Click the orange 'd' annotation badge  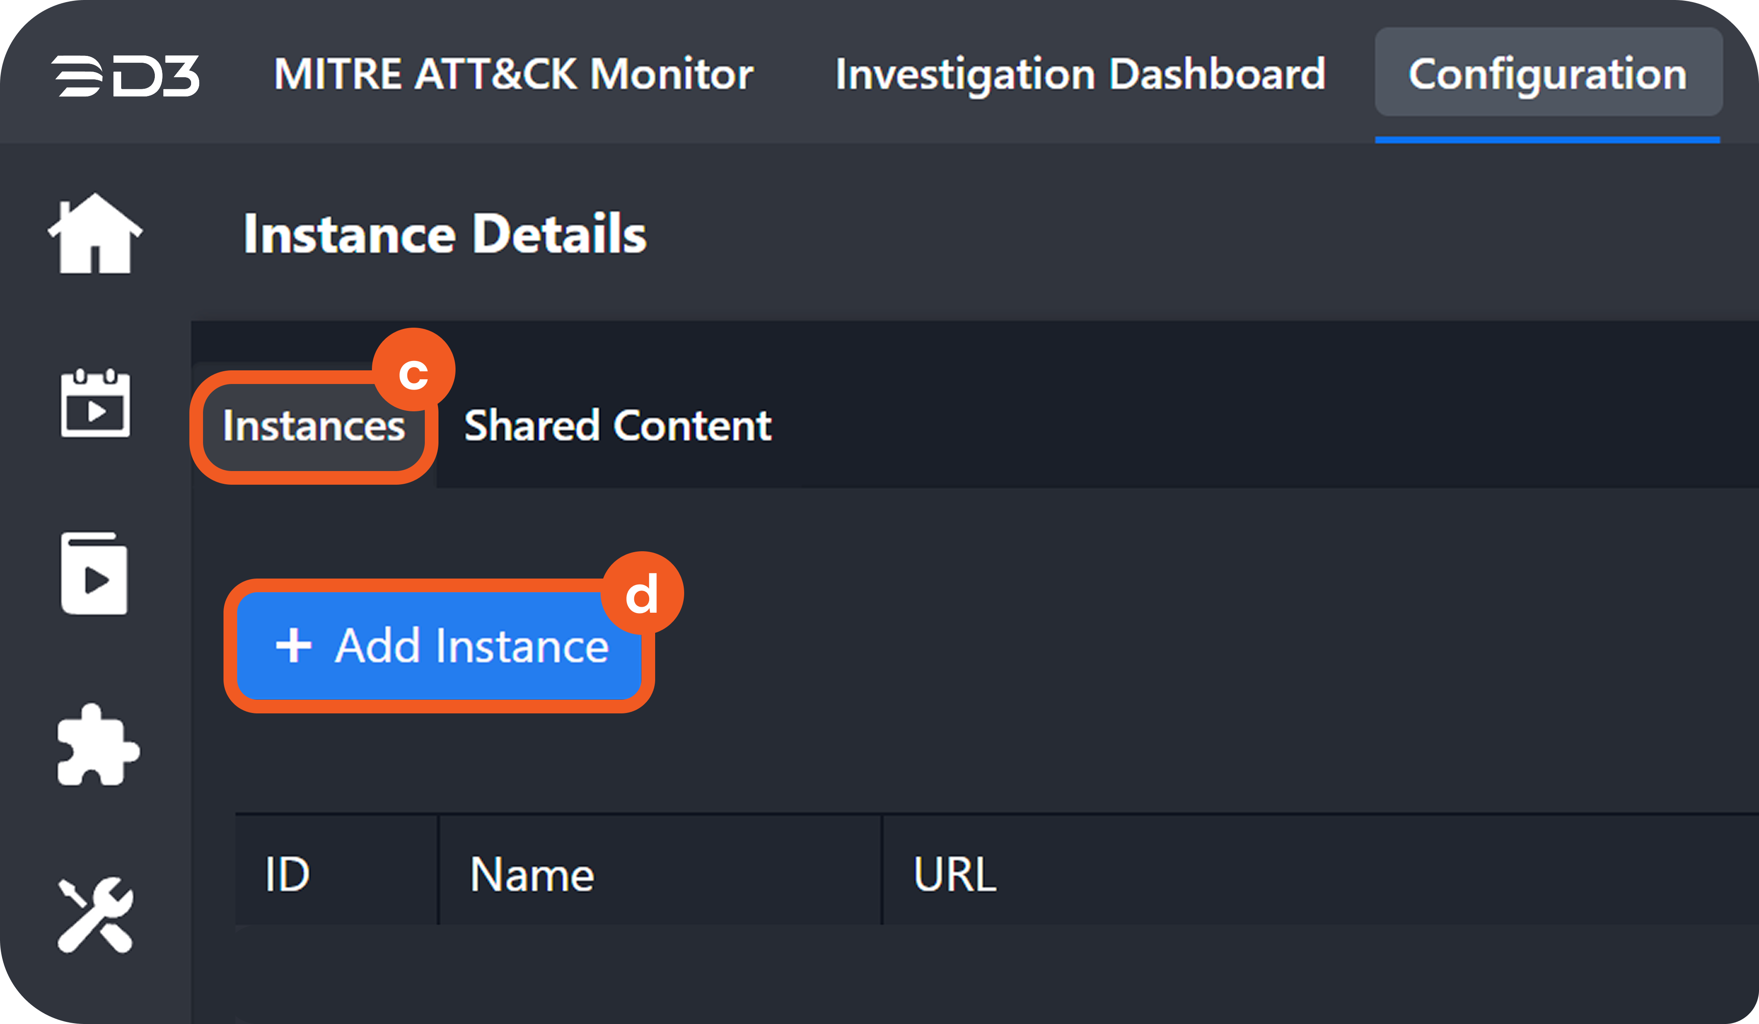click(641, 594)
